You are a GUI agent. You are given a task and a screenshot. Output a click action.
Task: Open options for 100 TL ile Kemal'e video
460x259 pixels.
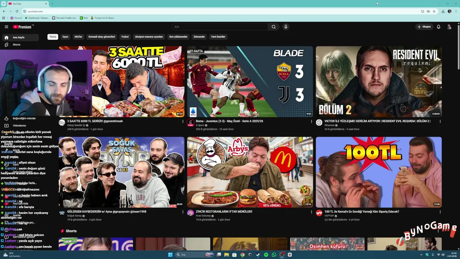[x=440, y=212]
